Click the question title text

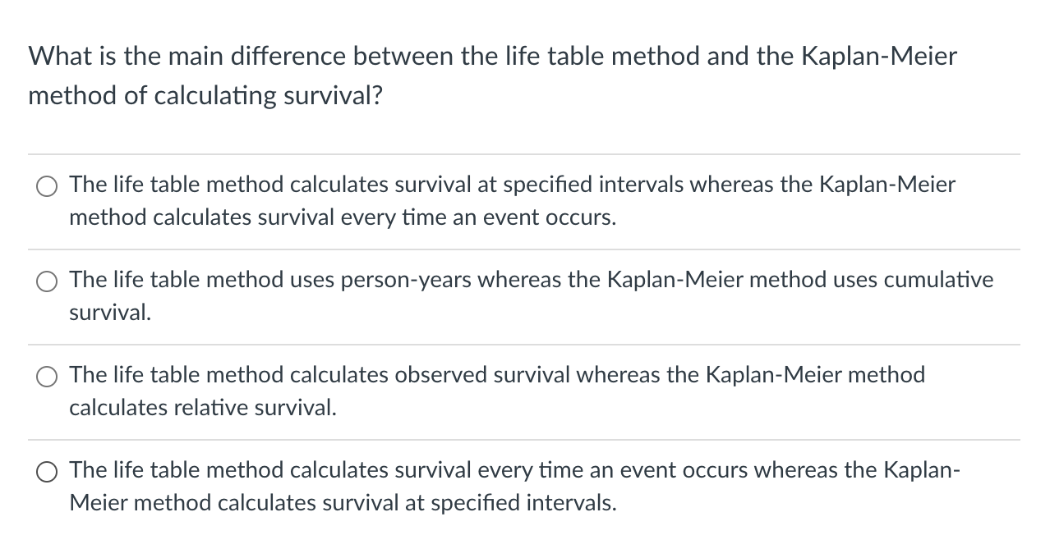[x=492, y=74]
